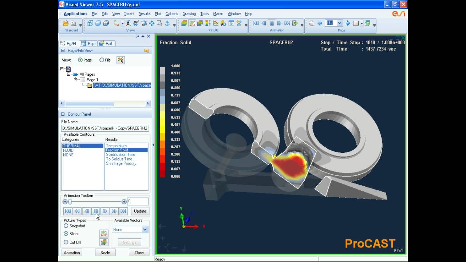Click the pan four-arrow icon
Image resolution: width=466 pixels, height=262 pixels.
(152, 23)
